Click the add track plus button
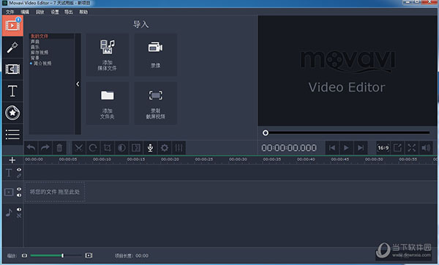The height and width of the screenshot is (265, 439). click(x=12, y=160)
